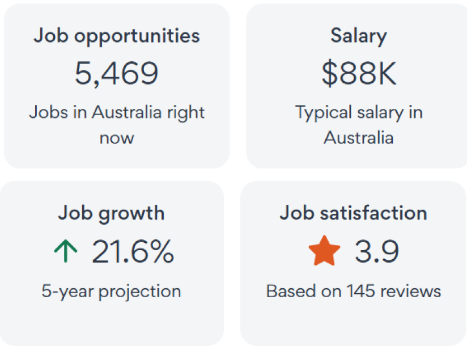Viewport: 467px width, 346px height.
Task: Select the Job satisfaction heading
Action: tap(353, 213)
